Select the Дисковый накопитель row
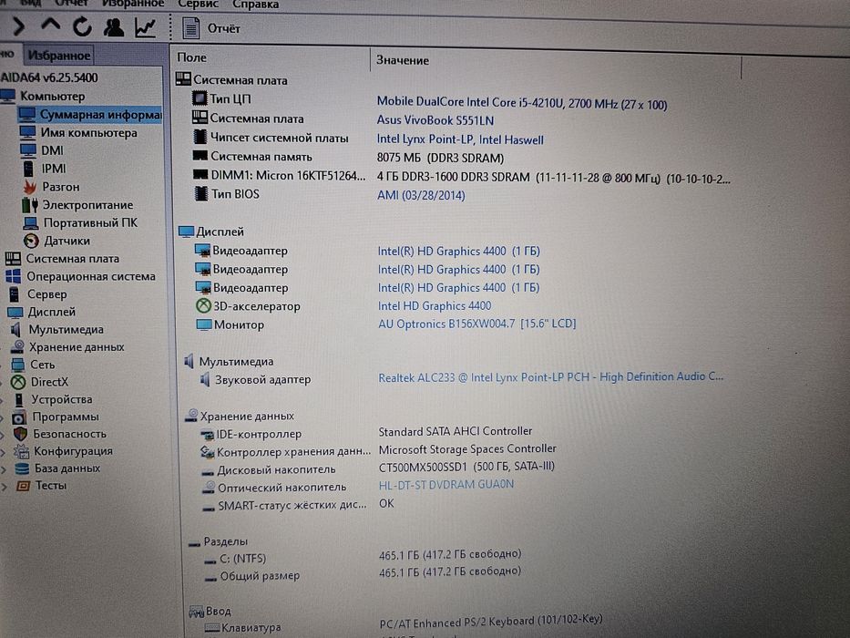 [x=377, y=468]
